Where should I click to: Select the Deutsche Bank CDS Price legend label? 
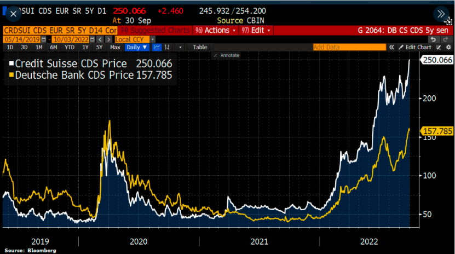[74, 75]
